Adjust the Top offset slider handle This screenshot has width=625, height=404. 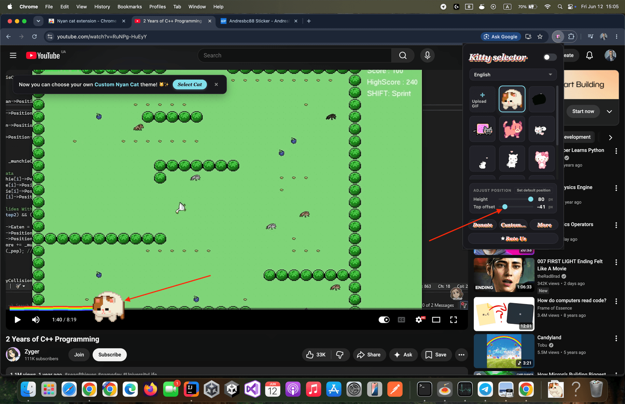click(505, 207)
